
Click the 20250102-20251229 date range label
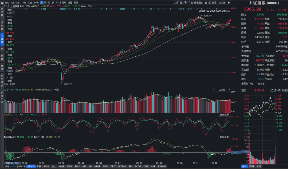[213, 11]
